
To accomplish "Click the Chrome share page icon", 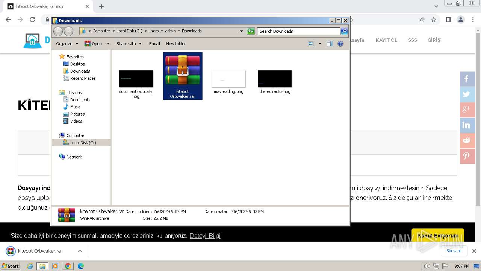I will click(422, 20).
